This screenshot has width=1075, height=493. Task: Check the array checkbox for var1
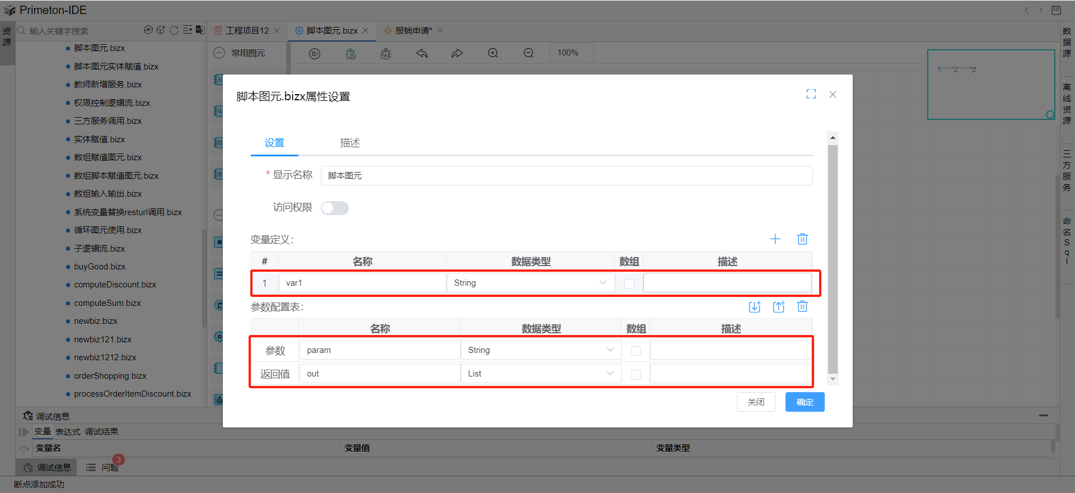pyautogui.click(x=629, y=283)
